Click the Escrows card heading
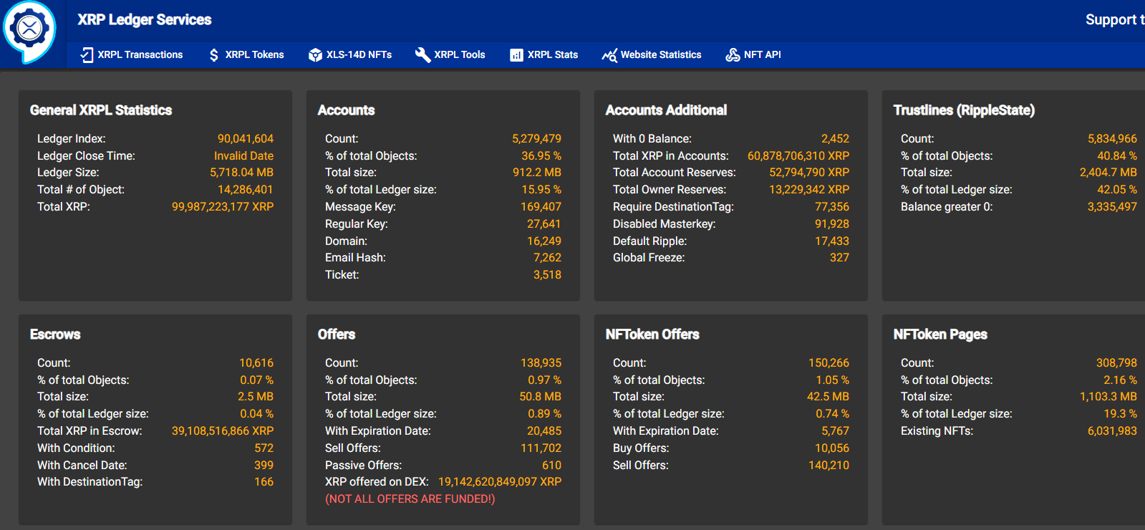Image resolution: width=1145 pixels, height=530 pixels. coord(55,334)
